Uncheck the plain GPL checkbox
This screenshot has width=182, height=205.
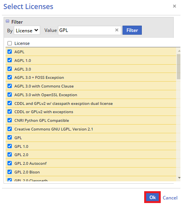click(x=9, y=138)
